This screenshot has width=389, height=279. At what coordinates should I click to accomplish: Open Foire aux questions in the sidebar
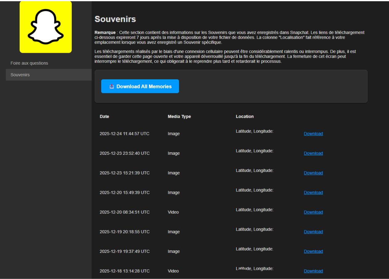[x=29, y=63]
